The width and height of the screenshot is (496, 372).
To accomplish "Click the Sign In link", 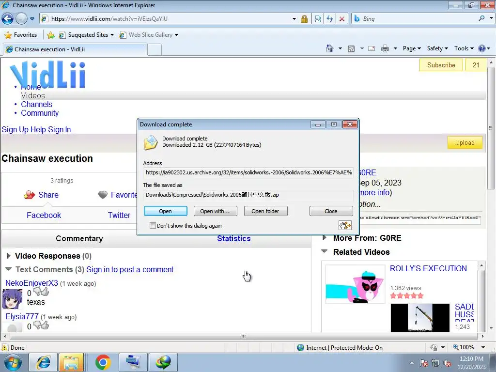I will point(60,130).
